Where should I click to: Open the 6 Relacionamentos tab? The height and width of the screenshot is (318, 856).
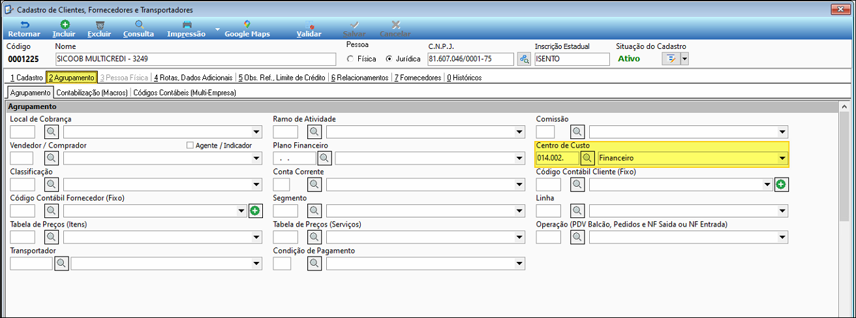pos(359,77)
